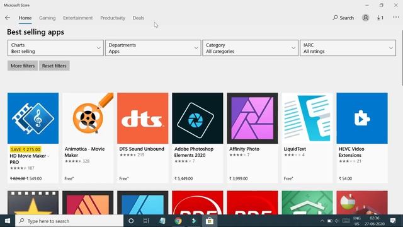Screen dimensions: 403x227
Task: Open the user account icon
Action: [x=365, y=18]
